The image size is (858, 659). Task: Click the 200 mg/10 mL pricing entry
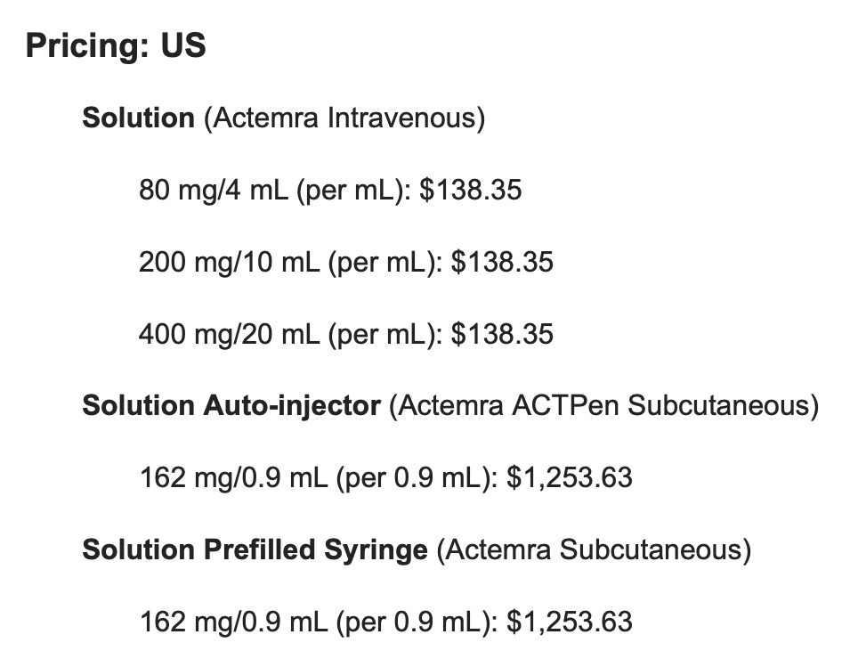coord(346,262)
